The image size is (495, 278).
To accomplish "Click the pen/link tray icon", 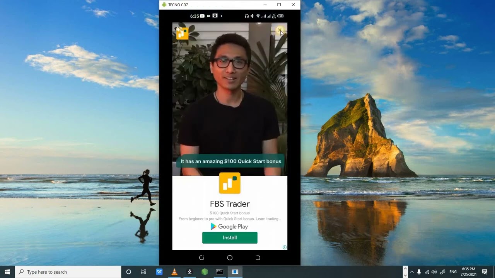I will click(443, 272).
